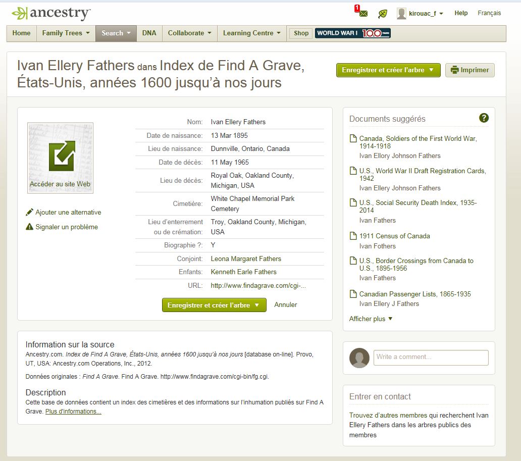Click Signaler un problème
This screenshot has width=521, height=461.
tap(67, 227)
